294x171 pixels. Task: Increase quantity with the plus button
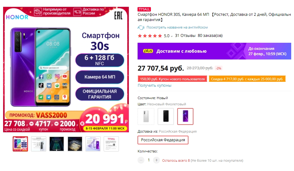(156, 160)
